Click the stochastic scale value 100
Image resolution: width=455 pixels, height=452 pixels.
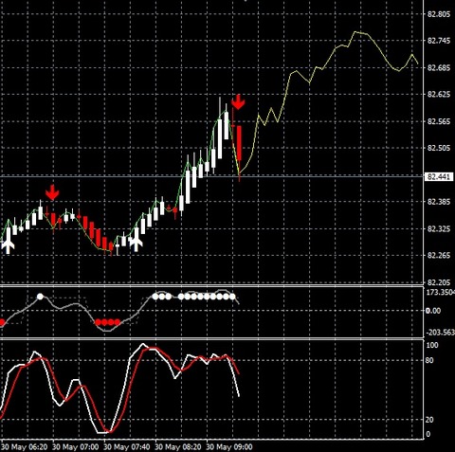pos(432,345)
